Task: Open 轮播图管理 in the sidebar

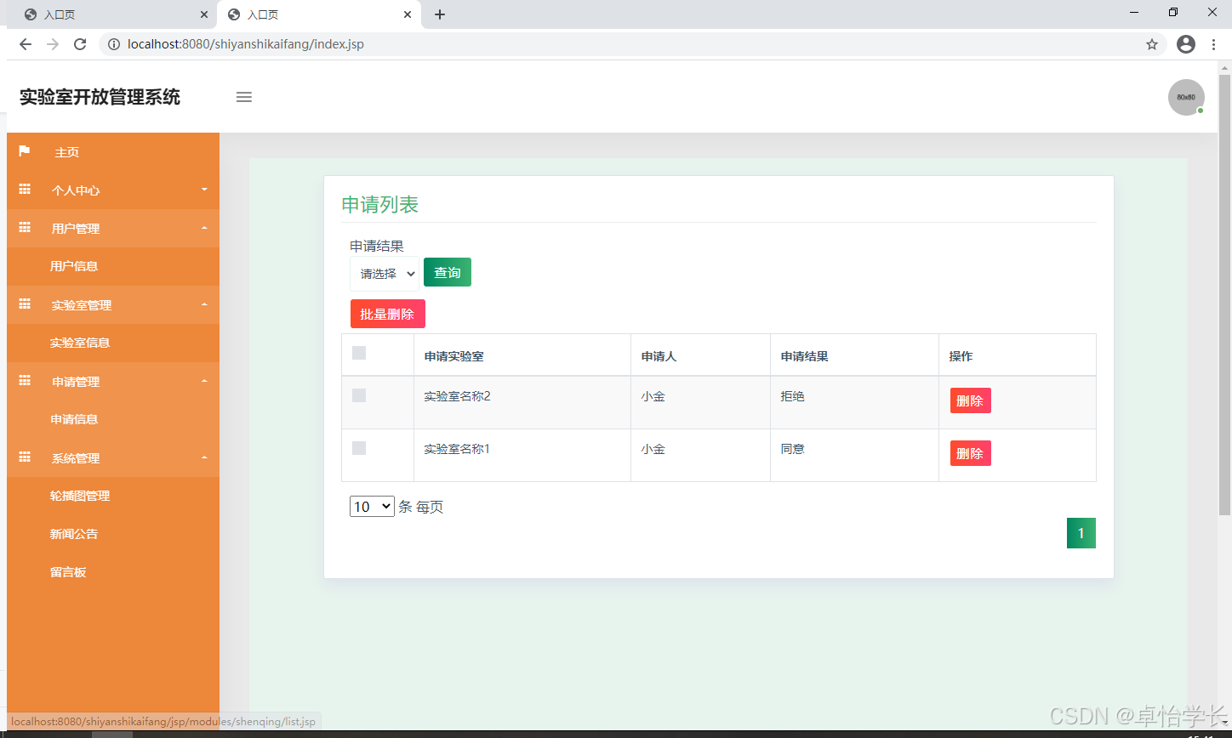Action: (x=80, y=496)
